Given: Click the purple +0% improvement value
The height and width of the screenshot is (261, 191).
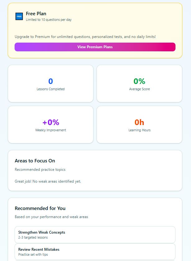Looking at the screenshot, I should click(x=51, y=122).
